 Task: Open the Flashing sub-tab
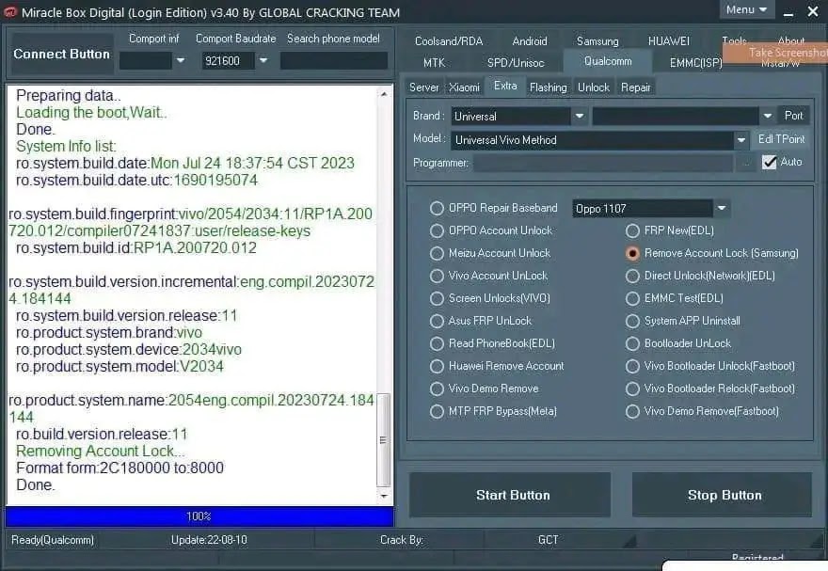(x=549, y=87)
